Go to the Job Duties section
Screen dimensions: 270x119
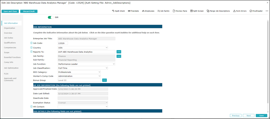pos(8,38)
